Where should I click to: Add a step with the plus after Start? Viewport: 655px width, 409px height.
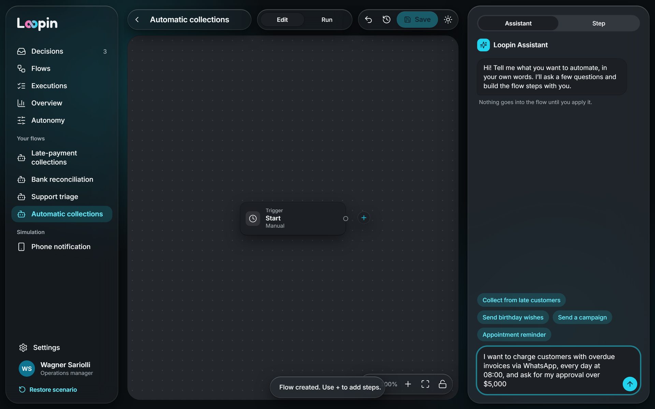[364, 218]
